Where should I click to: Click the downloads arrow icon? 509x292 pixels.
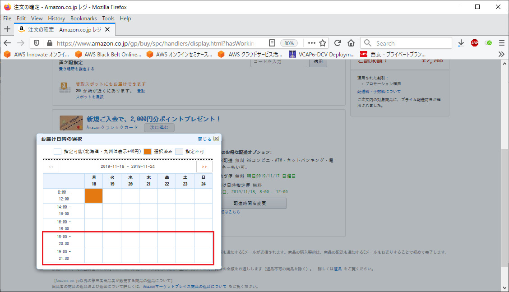[x=461, y=43]
